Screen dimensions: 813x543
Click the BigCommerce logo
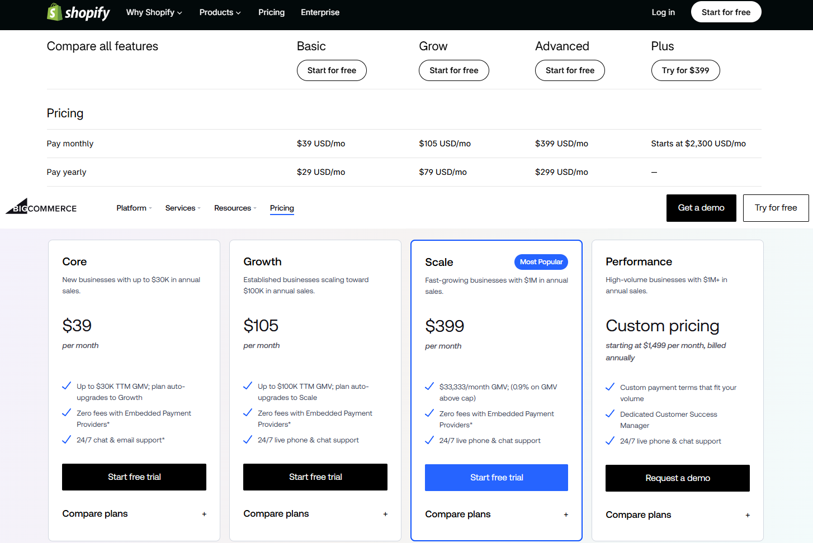41,206
